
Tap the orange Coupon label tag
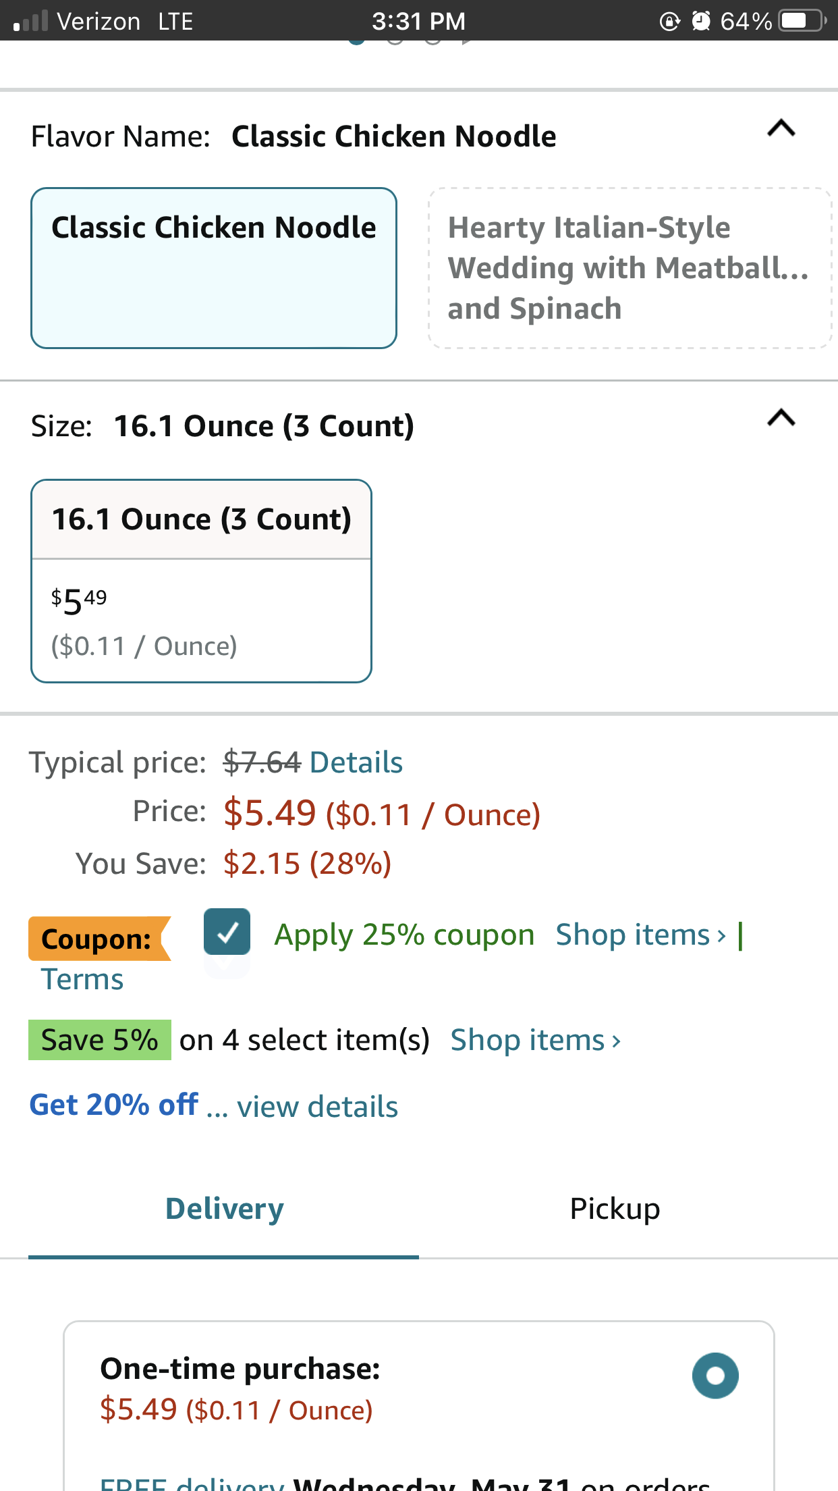[96, 939]
